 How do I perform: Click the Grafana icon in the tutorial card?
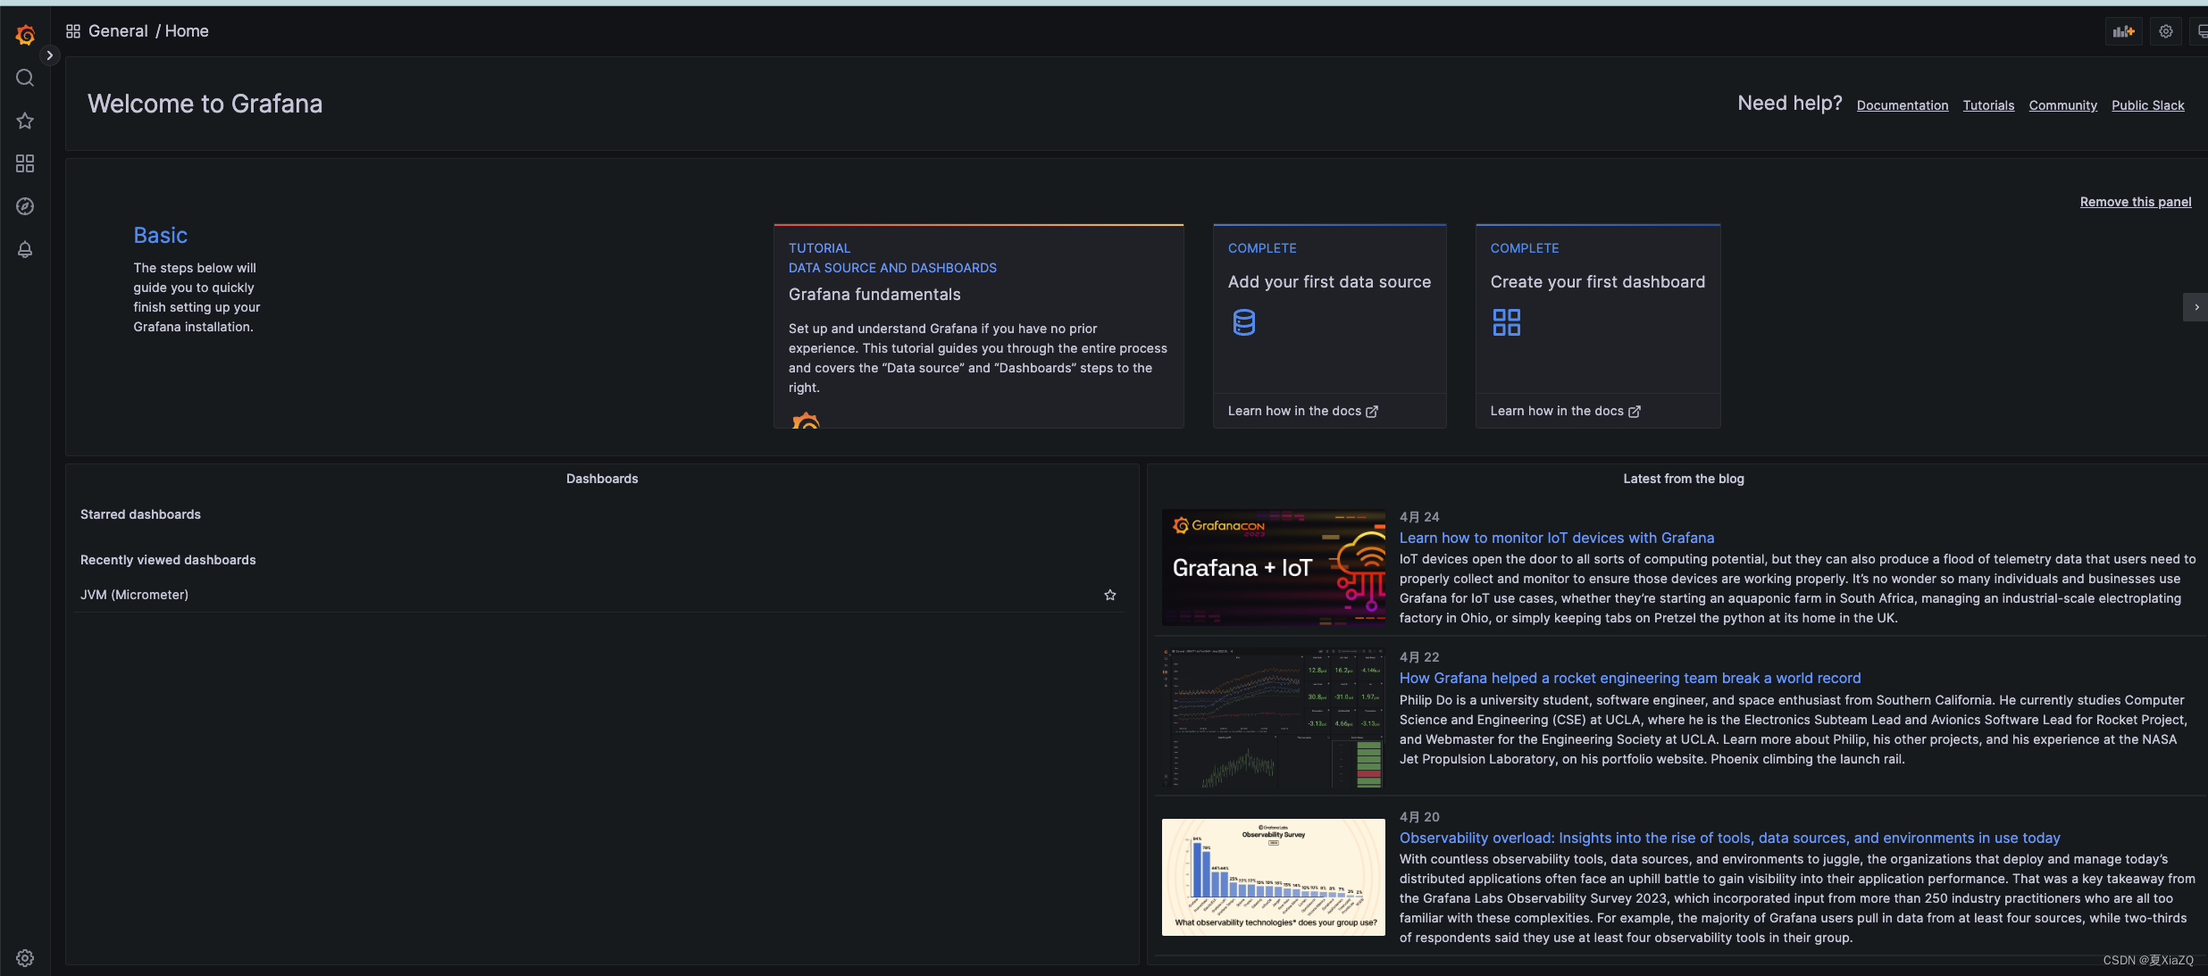[x=806, y=420]
